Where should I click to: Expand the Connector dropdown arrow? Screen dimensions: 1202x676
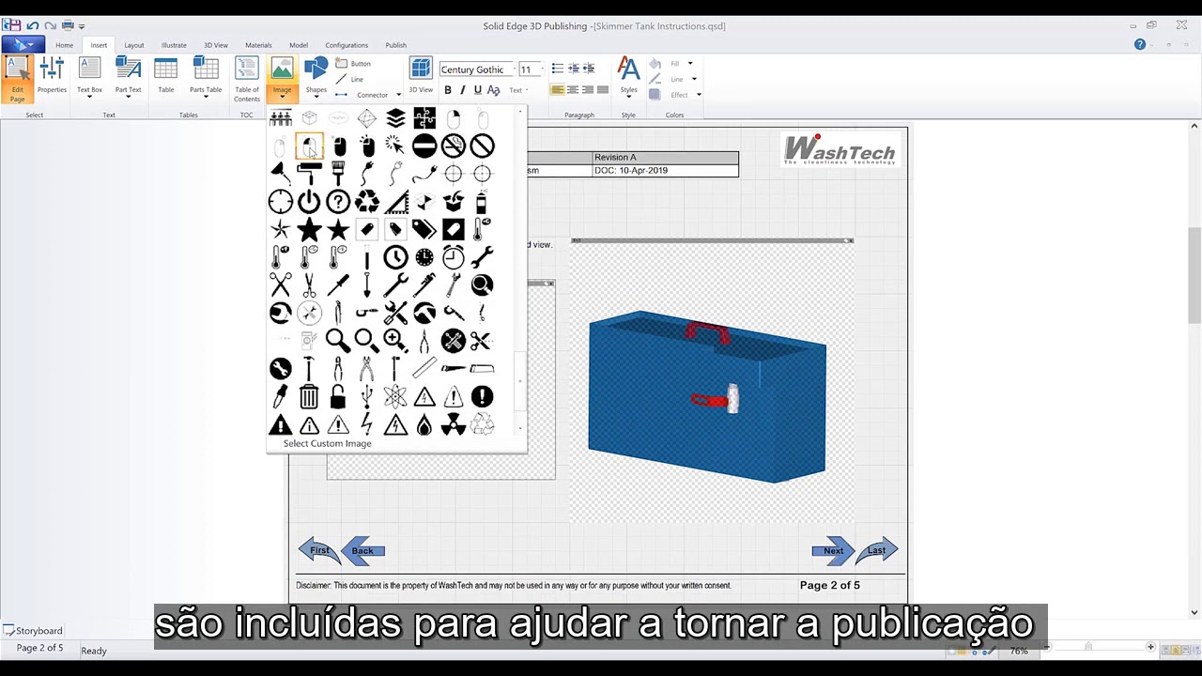pyautogui.click(x=398, y=95)
